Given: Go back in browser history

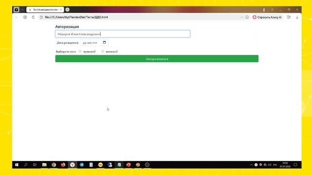Looking at the screenshot, I should click(x=17, y=17).
